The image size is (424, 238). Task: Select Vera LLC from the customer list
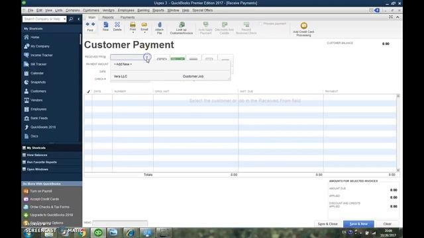(x=121, y=77)
